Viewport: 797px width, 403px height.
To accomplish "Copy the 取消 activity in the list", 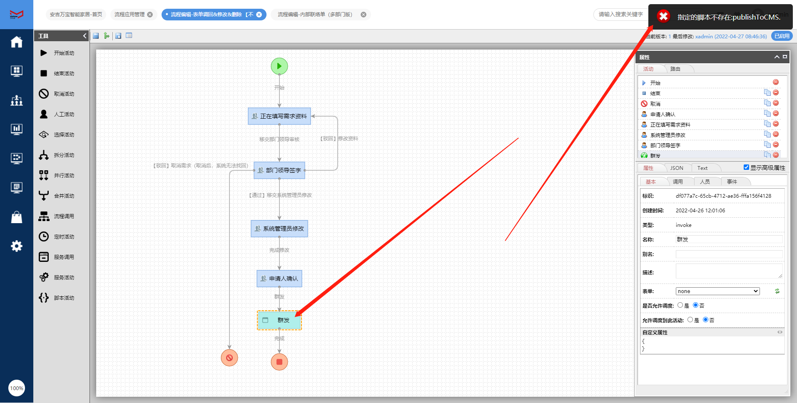I will [x=767, y=103].
